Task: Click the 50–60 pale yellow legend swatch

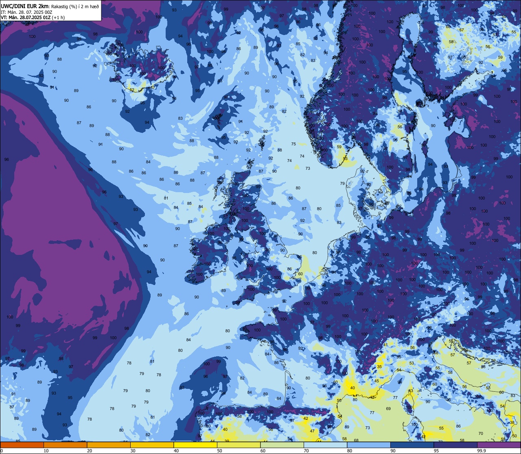Action: (x=239, y=445)
